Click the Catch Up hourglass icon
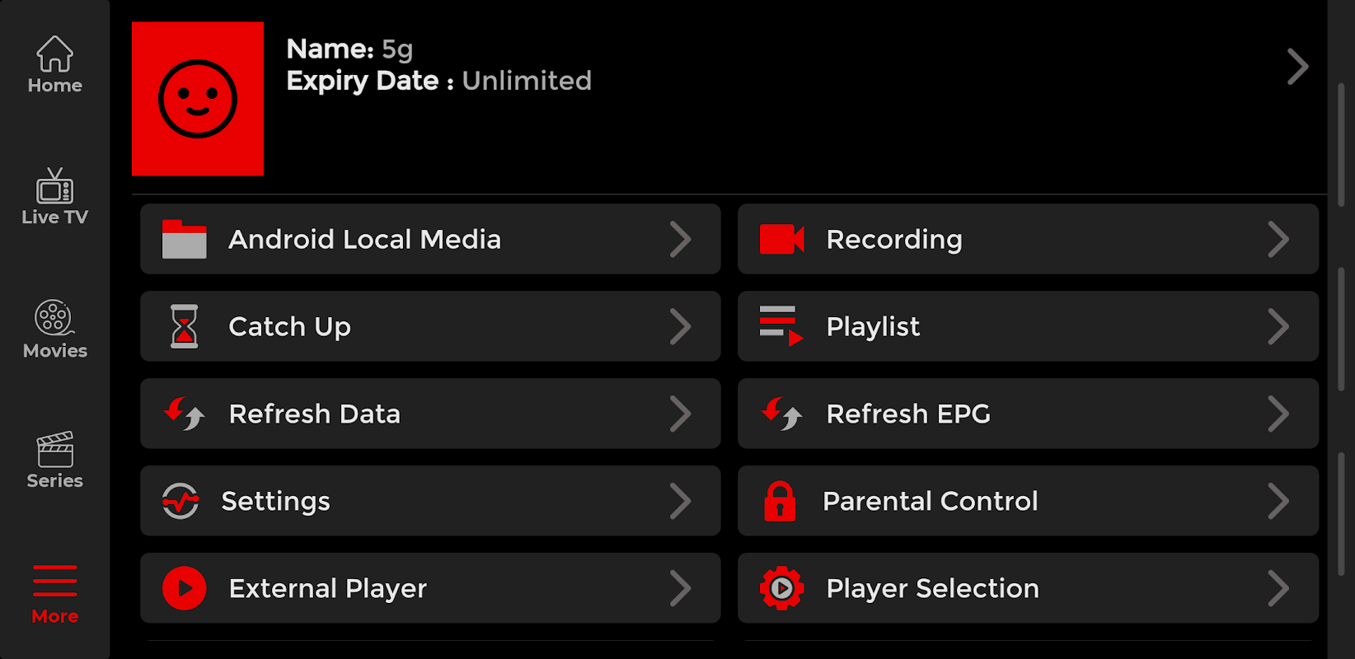The height and width of the screenshot is (659, 1355). [185, 327]
